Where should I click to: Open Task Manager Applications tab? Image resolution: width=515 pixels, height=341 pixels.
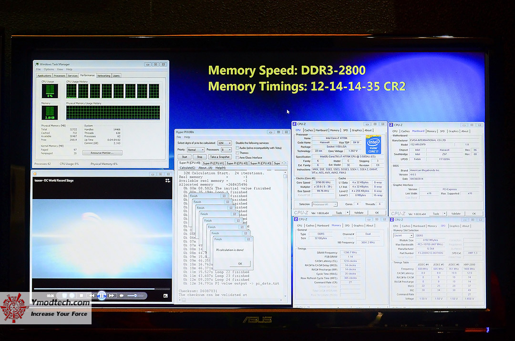coord(44,76)
